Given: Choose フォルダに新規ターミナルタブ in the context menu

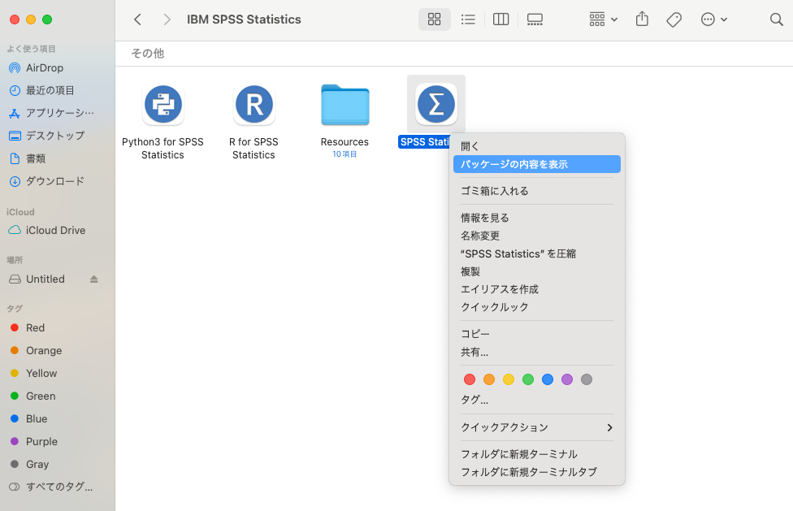Looking at the screenshot, I should [537, 472].
